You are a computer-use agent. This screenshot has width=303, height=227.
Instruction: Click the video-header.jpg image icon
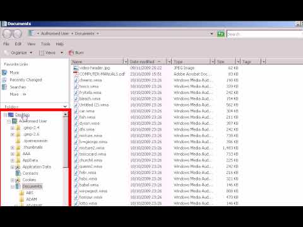[x=76, y=68]
